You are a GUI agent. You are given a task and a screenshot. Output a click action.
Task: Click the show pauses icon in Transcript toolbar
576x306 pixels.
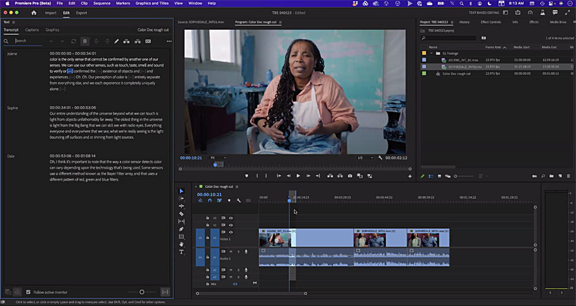coord(85,41)
